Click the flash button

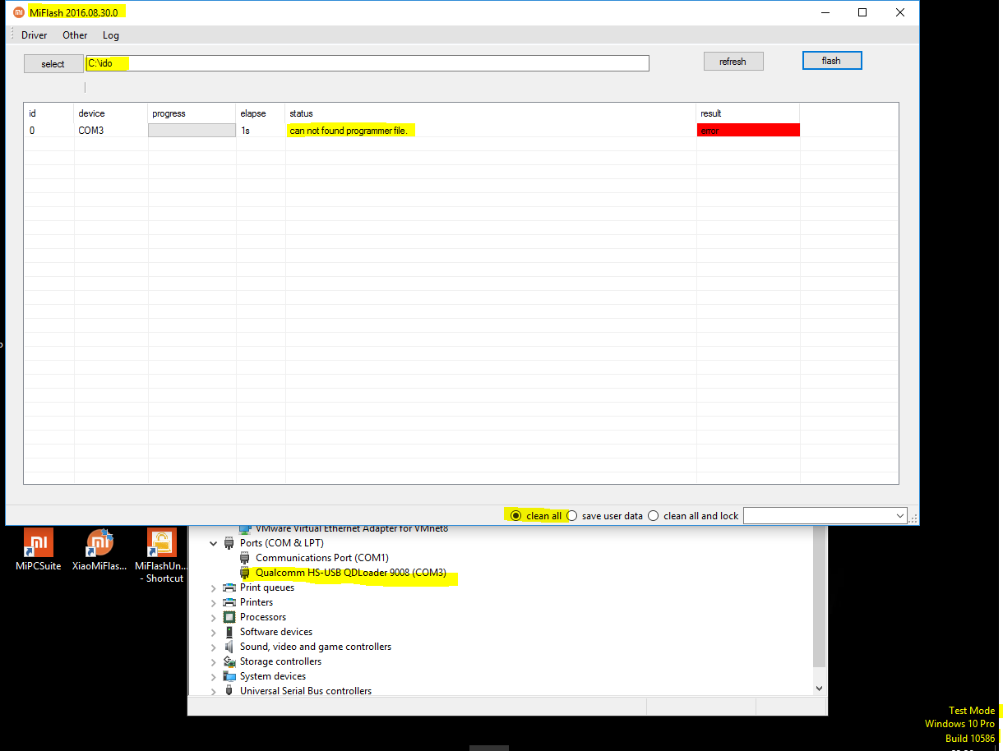pos(831,61)
